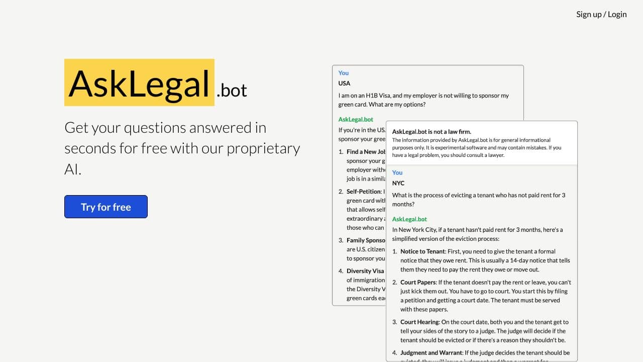The image size is (643, 362).
Task: Click the blue "You" label above NYC
Action: click(x=397, y=172)
